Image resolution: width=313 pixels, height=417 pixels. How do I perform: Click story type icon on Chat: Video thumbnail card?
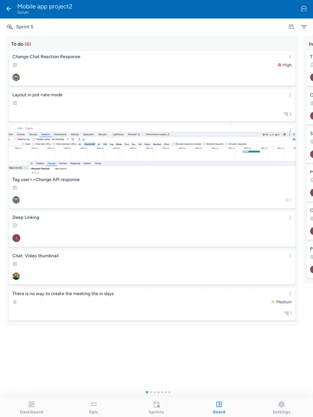pyautogui.click(x=15, y=264)
